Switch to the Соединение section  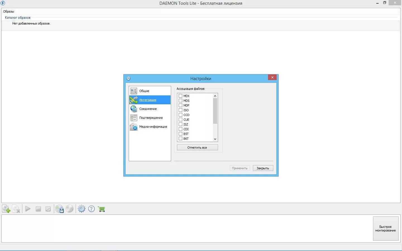point(150,109)
